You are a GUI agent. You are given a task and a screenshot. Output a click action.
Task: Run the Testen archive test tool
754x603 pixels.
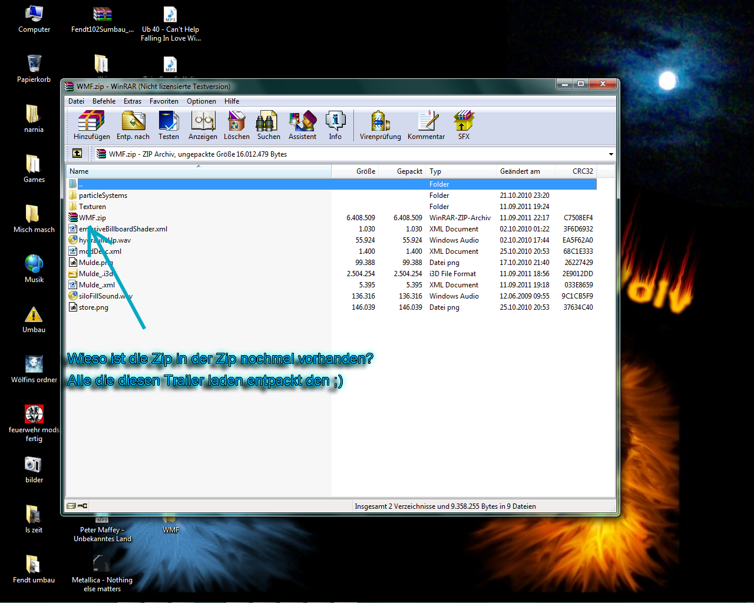point(168,125)
